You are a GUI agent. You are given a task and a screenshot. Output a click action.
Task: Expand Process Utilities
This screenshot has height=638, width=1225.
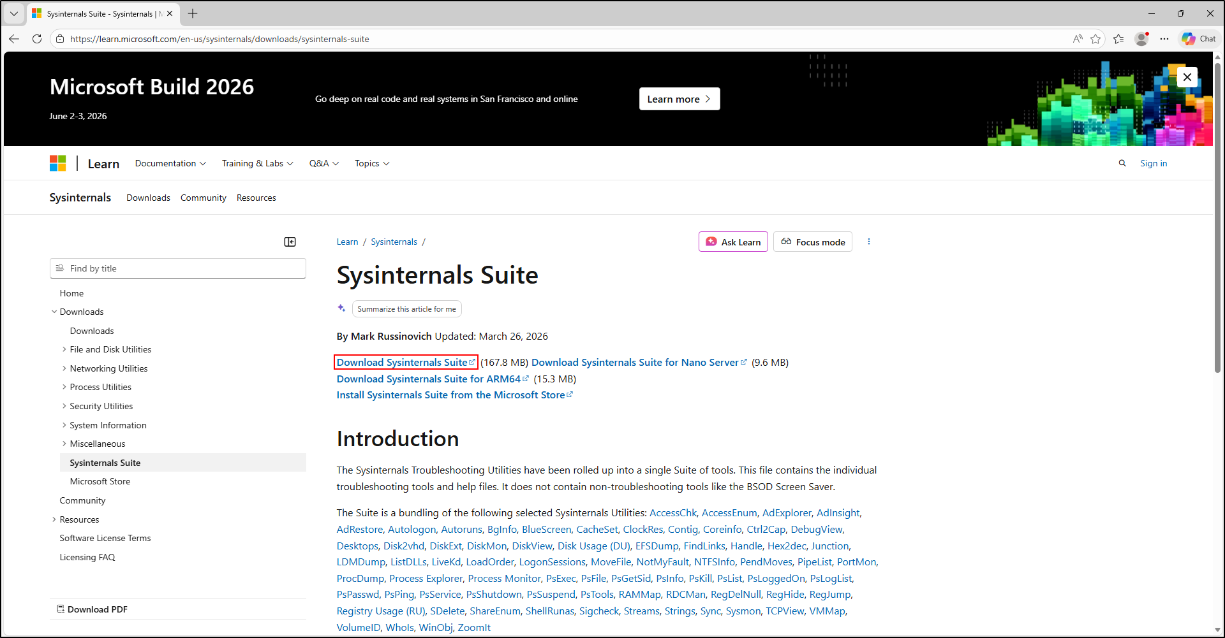(x=64, y=387)
